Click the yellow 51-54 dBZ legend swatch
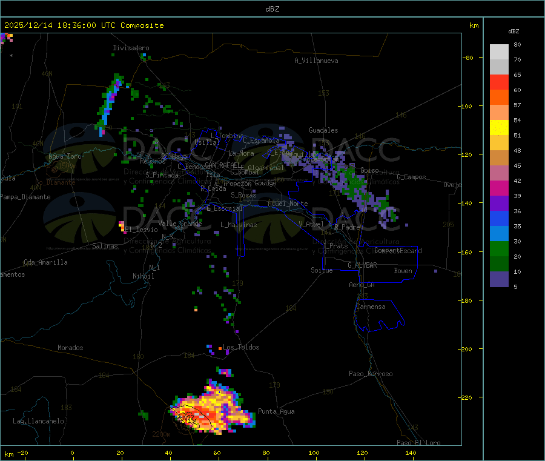The image size is (545, 461). (499, 128)
